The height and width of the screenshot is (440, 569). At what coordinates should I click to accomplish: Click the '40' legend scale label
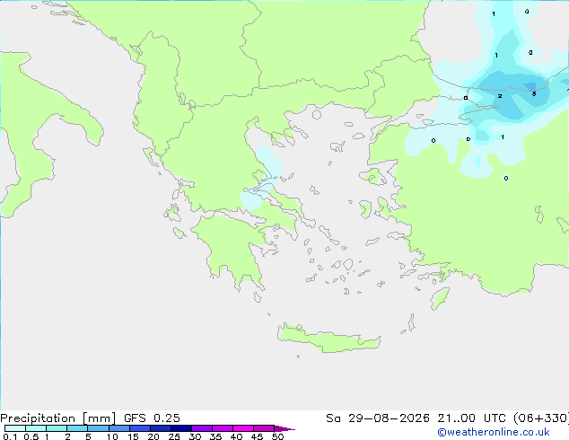pos(236,436)
